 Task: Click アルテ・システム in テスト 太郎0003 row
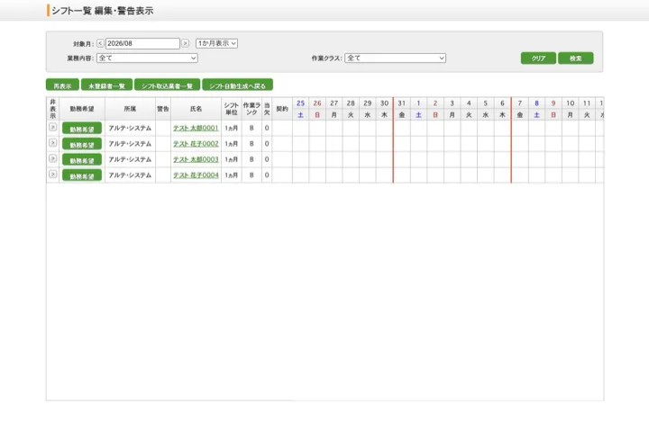coord(130,159)
